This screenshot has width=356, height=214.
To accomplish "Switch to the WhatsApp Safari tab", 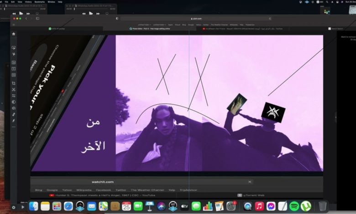I will point(57,29).
